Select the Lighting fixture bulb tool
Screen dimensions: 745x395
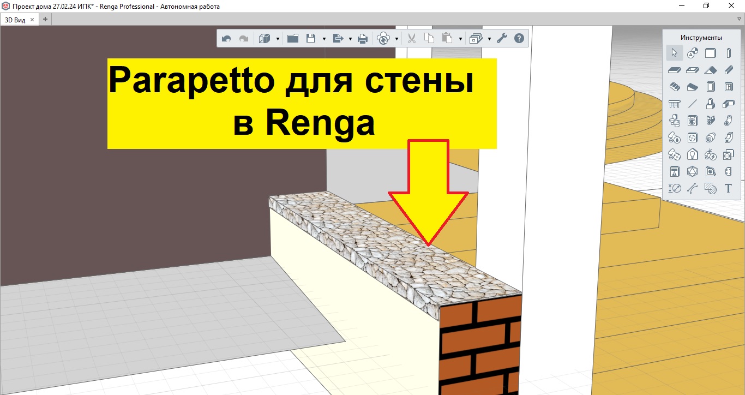(x=692, y=154)
